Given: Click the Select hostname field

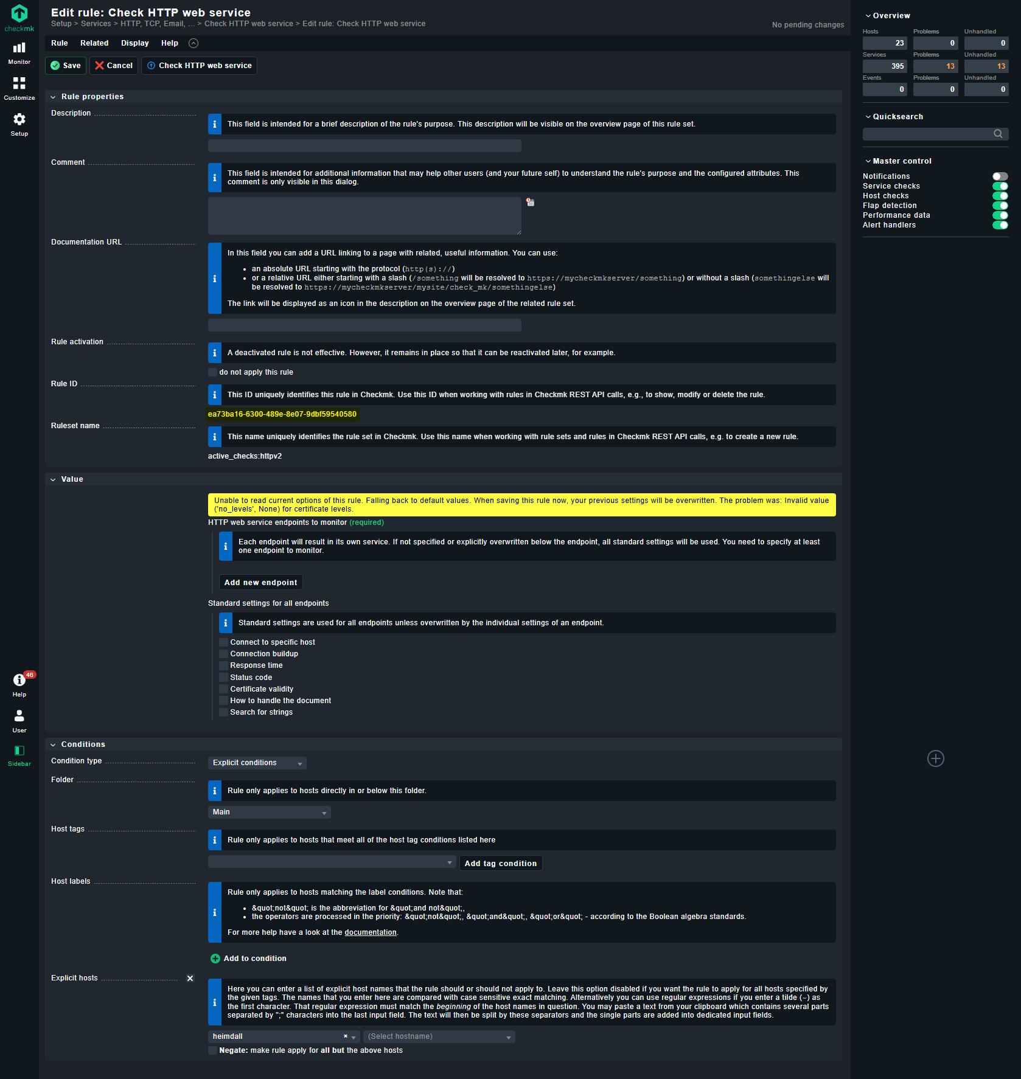Looking at the screenshot, I should click(x=438, y=1036).
